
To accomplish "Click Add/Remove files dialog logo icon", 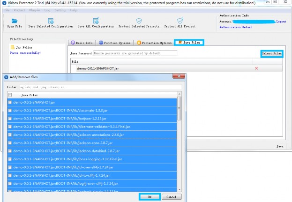I will click(x=6, y=77).
